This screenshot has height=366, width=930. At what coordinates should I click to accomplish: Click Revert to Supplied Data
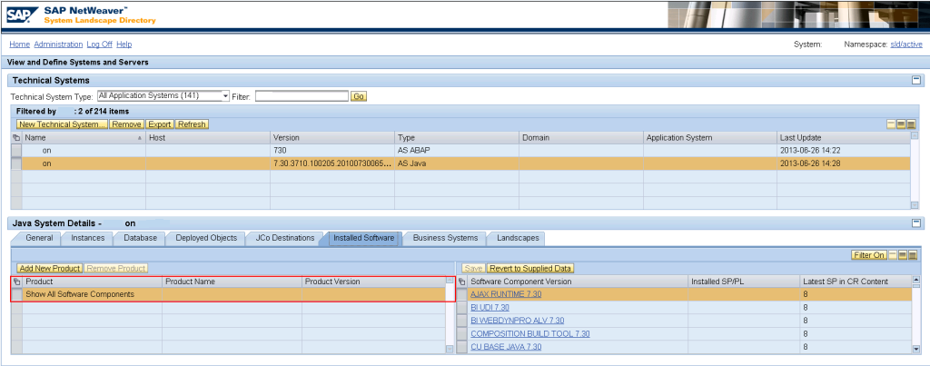click(530, 268)
